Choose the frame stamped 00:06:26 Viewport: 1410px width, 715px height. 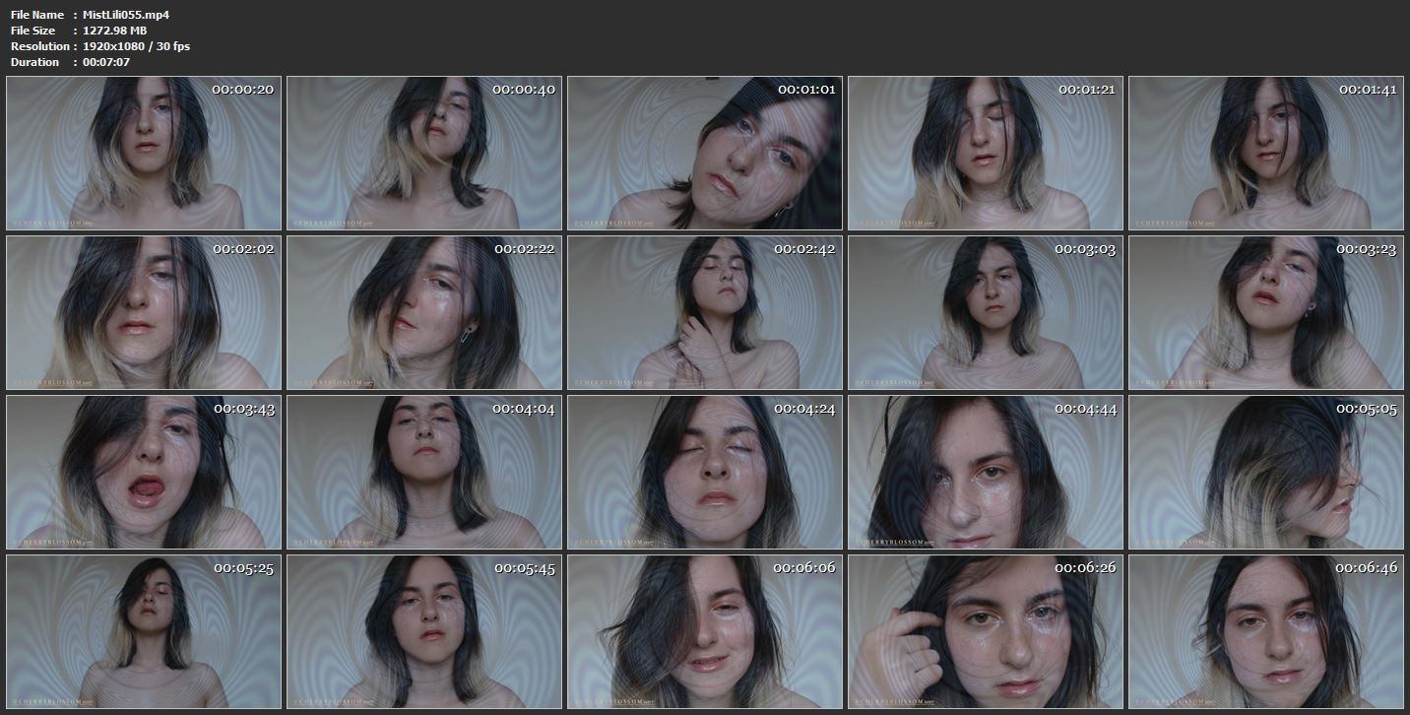pos(986,632)
